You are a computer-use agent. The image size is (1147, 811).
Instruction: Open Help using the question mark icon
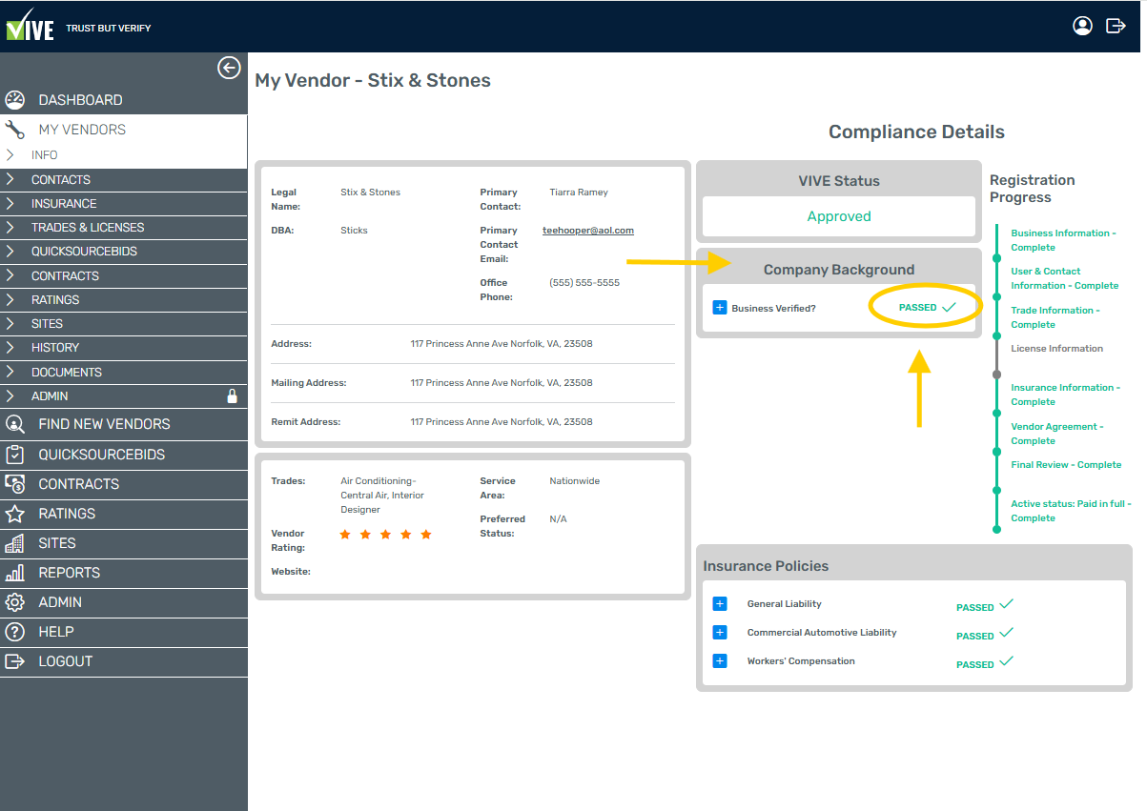coord(15,631)
